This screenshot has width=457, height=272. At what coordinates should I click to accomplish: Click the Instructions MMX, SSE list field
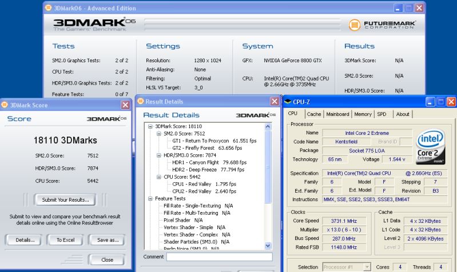385,199
